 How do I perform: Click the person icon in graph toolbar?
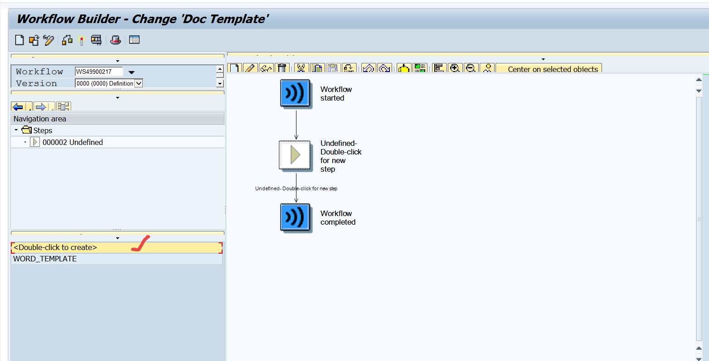(487, 68)
